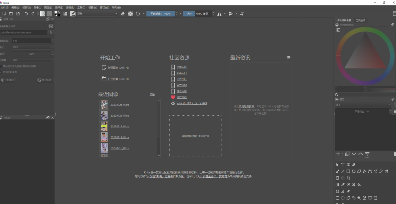The width and height of the screenshot is (396, 204).
Task: Select the Crop tool in toolbox
Action: point(348,178)
